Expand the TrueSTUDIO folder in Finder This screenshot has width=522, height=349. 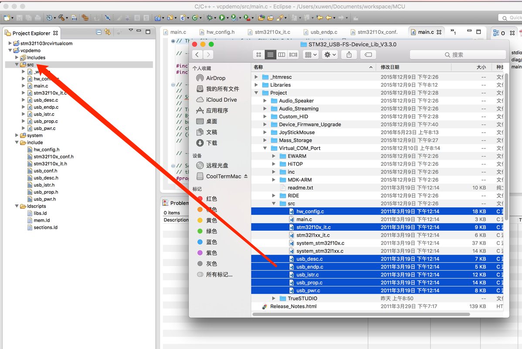274,299
